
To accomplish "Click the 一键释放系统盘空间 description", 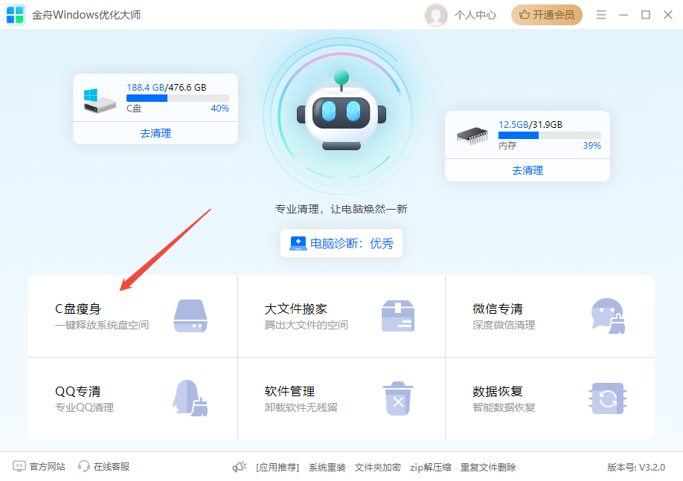I will [x=102, y=325].
